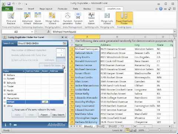178x134 pixels.
Task: Click the Redo arrow in quick access toolbar
Action: (20, 4)
